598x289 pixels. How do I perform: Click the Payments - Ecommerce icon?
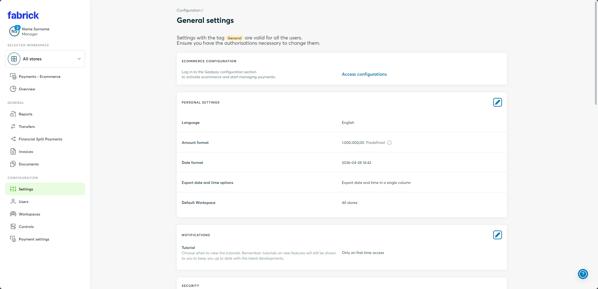tap(13, 76)
